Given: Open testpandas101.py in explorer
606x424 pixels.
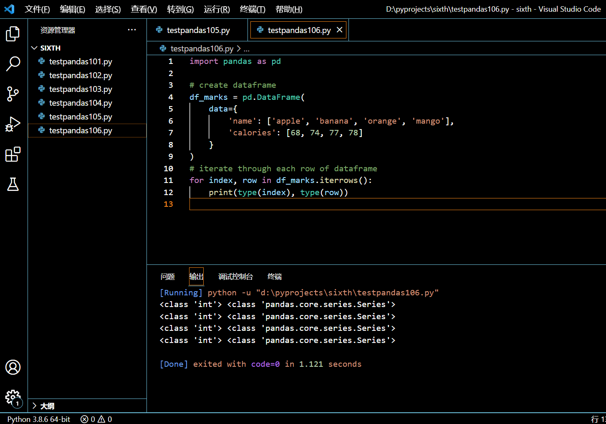Looking at the screenshot, I should [x=87, y=61].
